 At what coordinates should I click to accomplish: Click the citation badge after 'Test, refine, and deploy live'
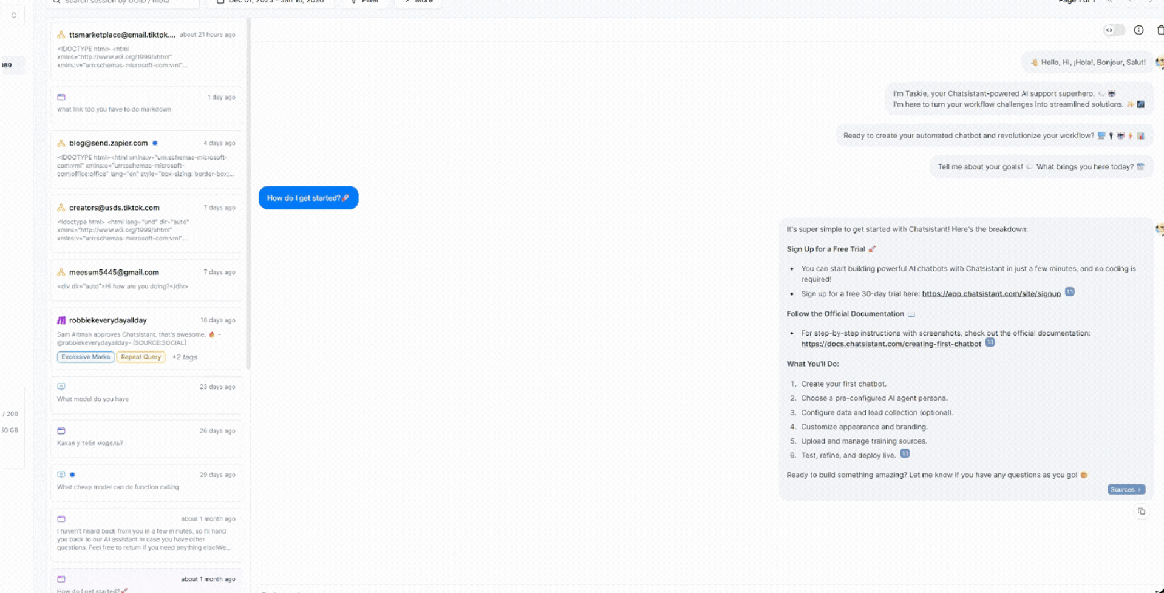(x=905, y=453)
